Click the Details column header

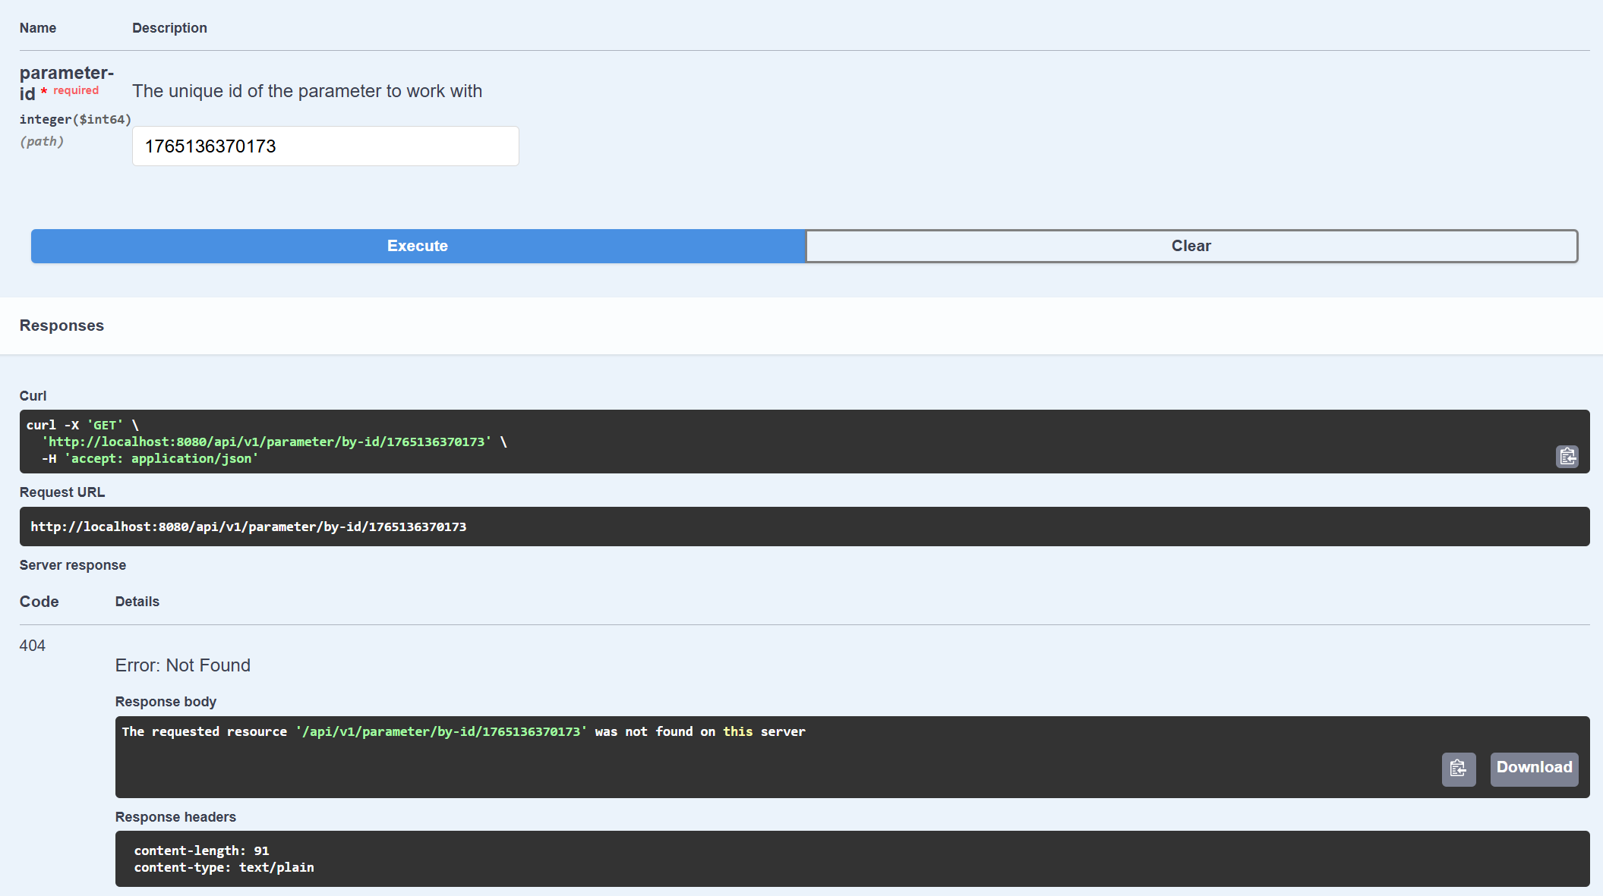[137, 602]
